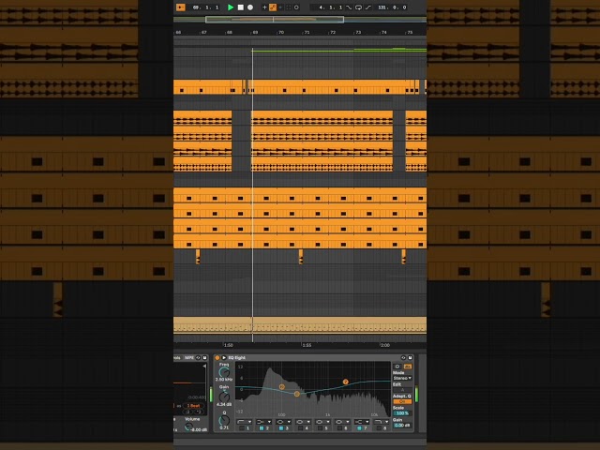Enable EQ band 5 activator
Viewport: 600px width, 450px height.
tap(321, 428)
